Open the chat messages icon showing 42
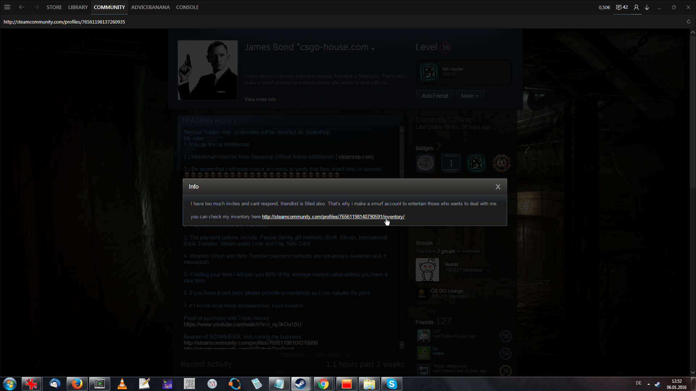Viewport: 696px width, 391px height. [622, 7]
